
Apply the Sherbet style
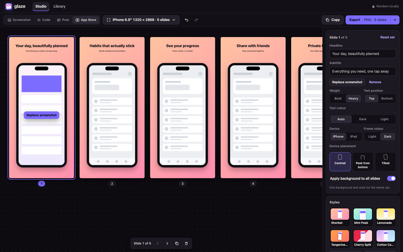coord(340,217)
